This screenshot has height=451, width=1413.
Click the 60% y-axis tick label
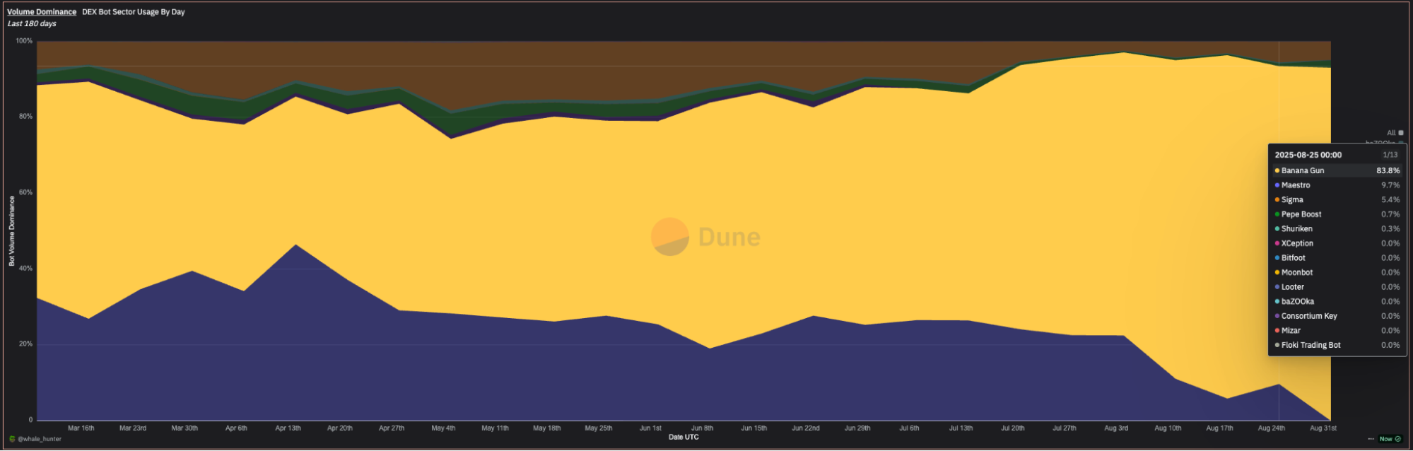[25, 192]
